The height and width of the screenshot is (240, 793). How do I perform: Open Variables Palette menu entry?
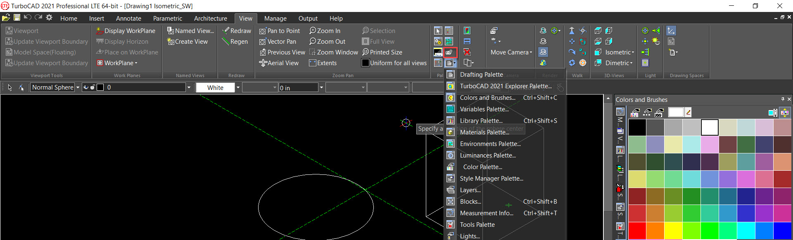(x=504, y=109)
